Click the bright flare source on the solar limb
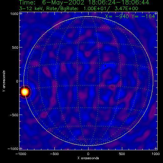Screen dimensions: 163x163 click(x=25, y=92)
